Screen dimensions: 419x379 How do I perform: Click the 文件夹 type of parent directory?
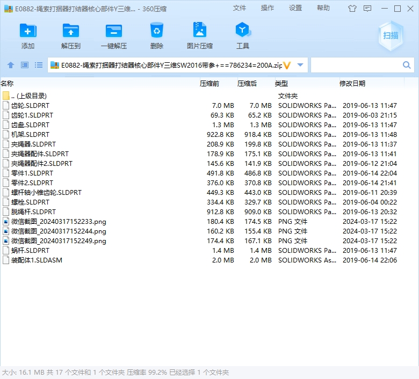(x=288, y=96)
